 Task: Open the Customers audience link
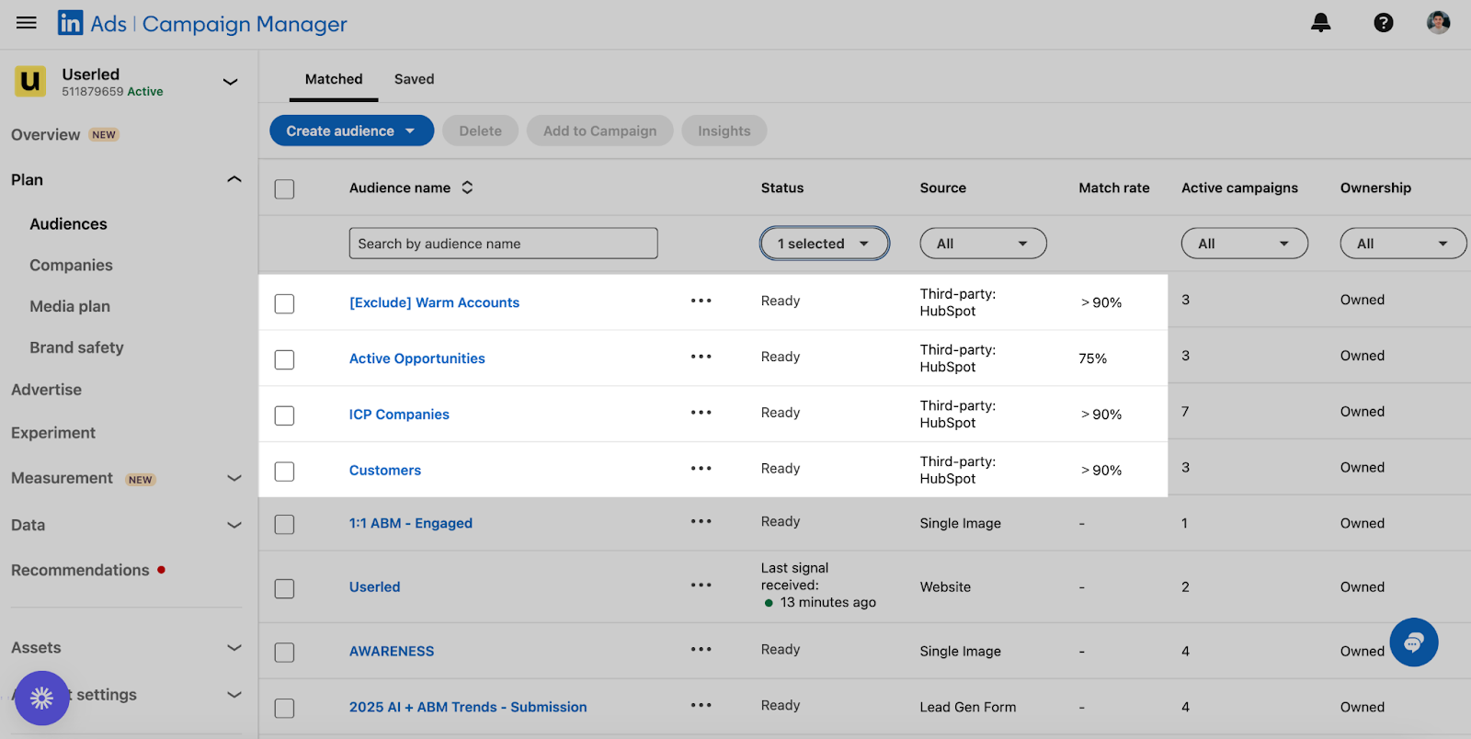coord(385,471)
